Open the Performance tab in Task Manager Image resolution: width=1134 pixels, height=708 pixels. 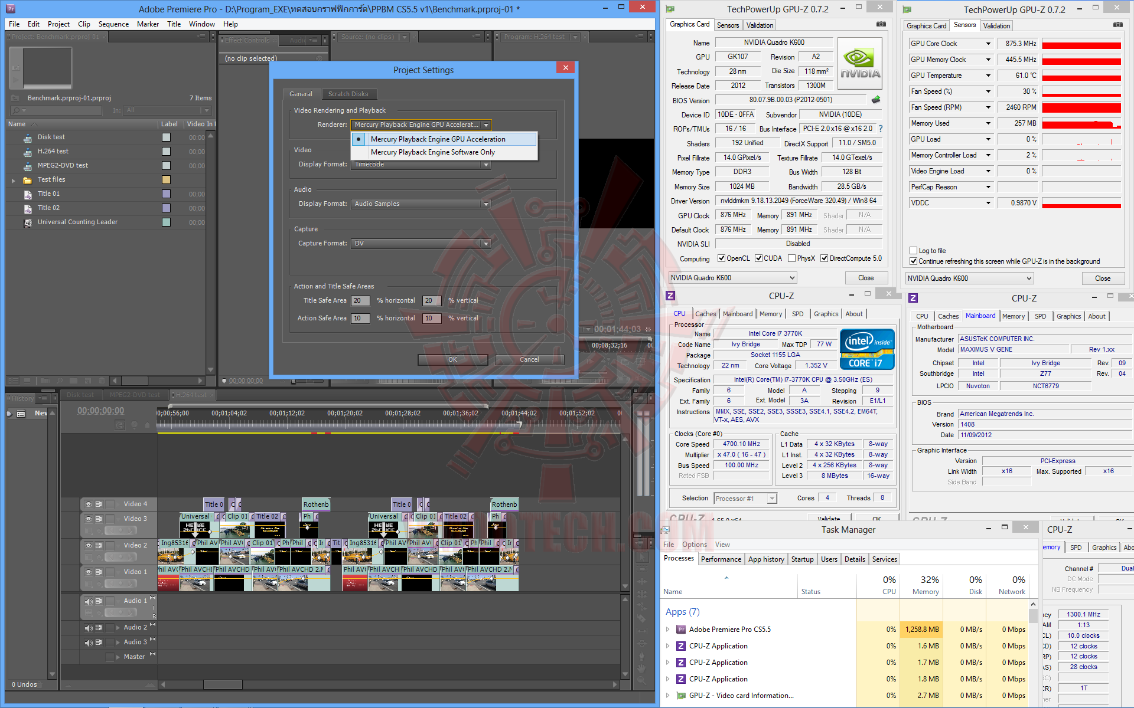[721, 559]
